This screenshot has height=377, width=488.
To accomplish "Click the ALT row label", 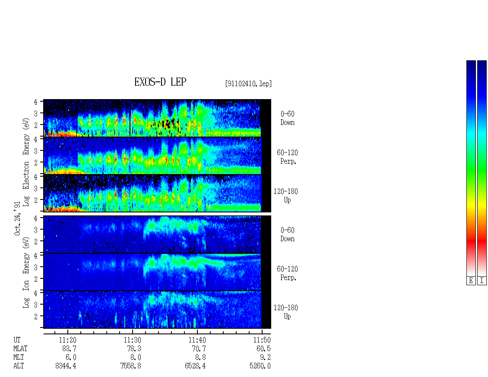I will (x=19, y=366).
